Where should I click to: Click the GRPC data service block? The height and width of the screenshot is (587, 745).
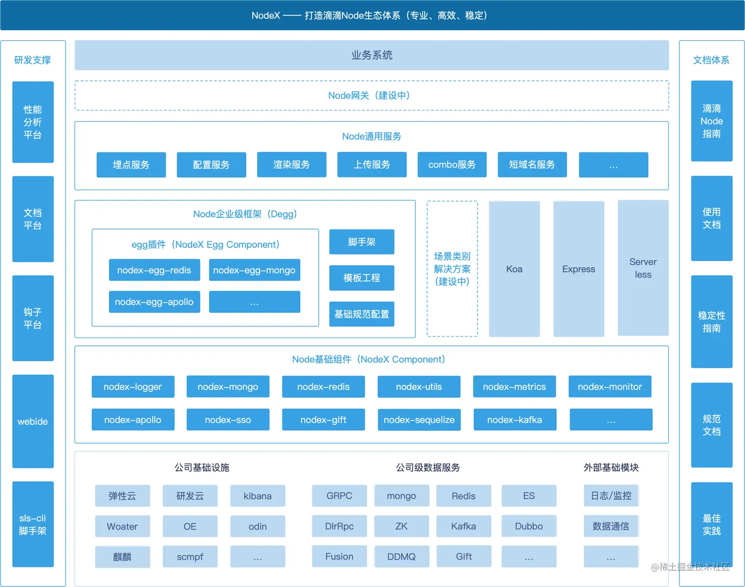[339, 496]
